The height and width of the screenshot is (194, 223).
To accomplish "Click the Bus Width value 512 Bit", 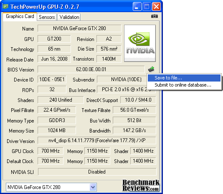I will coord(134,120).
